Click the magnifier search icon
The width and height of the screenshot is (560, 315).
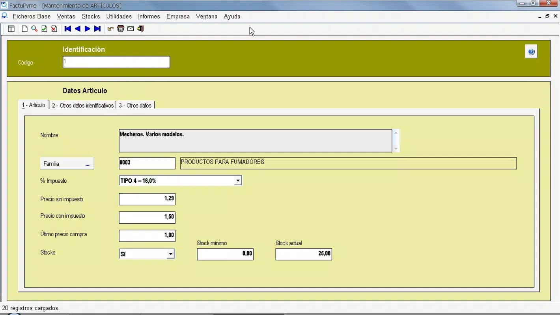click(34, 29)
